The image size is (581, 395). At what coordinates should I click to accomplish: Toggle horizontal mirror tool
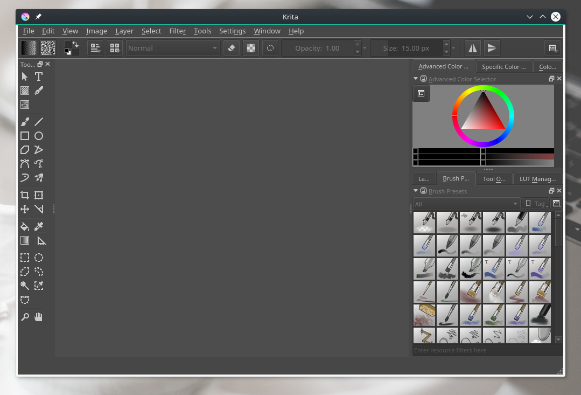coord(472,48)
